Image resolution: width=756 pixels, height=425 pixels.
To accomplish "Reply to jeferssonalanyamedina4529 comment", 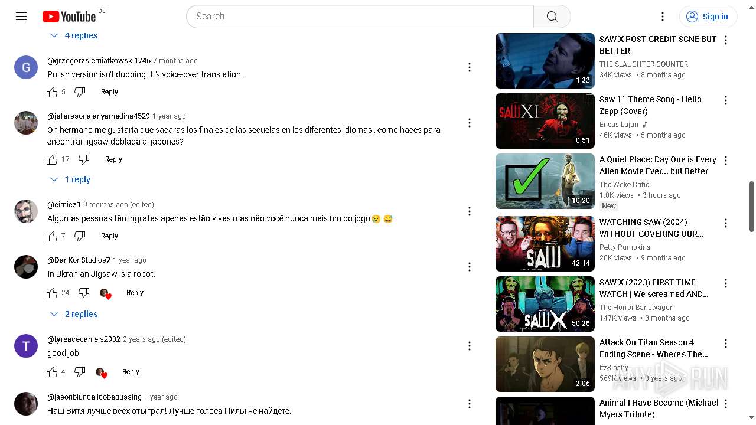I will [x=113, y=159].
